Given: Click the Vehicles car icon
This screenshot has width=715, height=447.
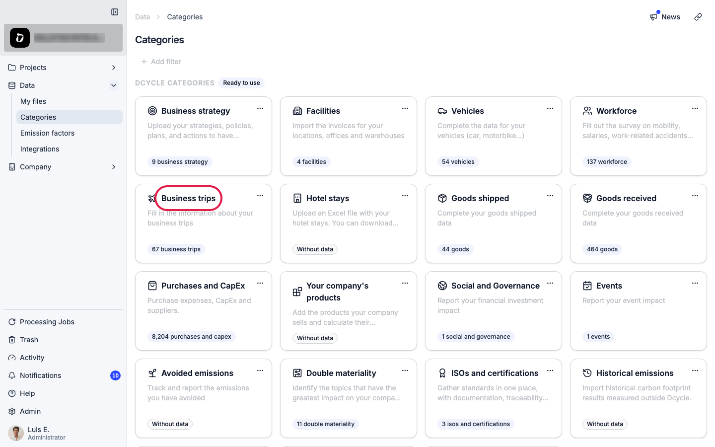Looking at the screenshot, I should 442,111.
